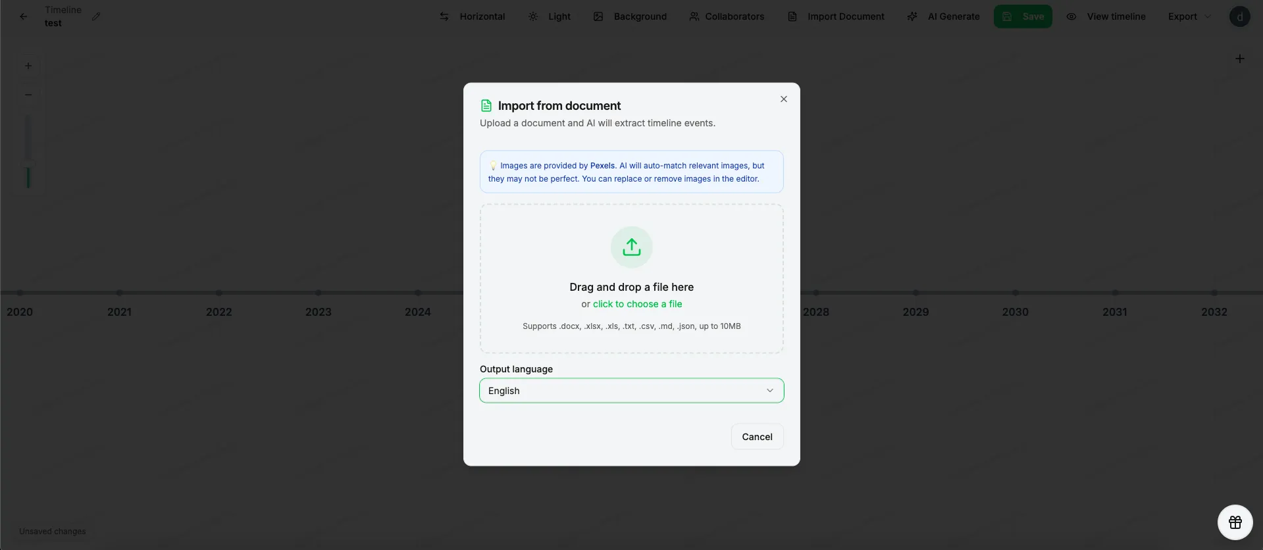Toggle Horizontal layout orientation

click(x=473, y=16)
